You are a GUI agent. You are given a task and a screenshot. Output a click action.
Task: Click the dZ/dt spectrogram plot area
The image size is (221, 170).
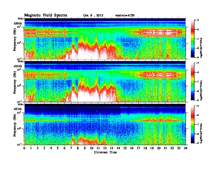tap(105, 124)
